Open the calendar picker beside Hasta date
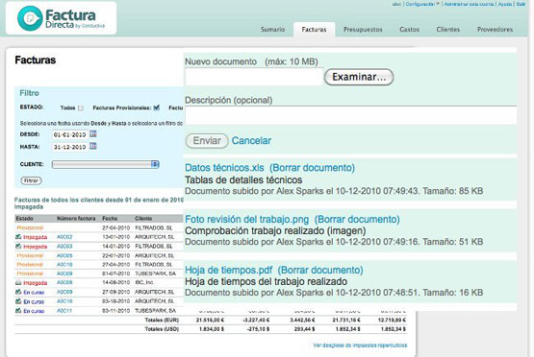 [93, 146]
